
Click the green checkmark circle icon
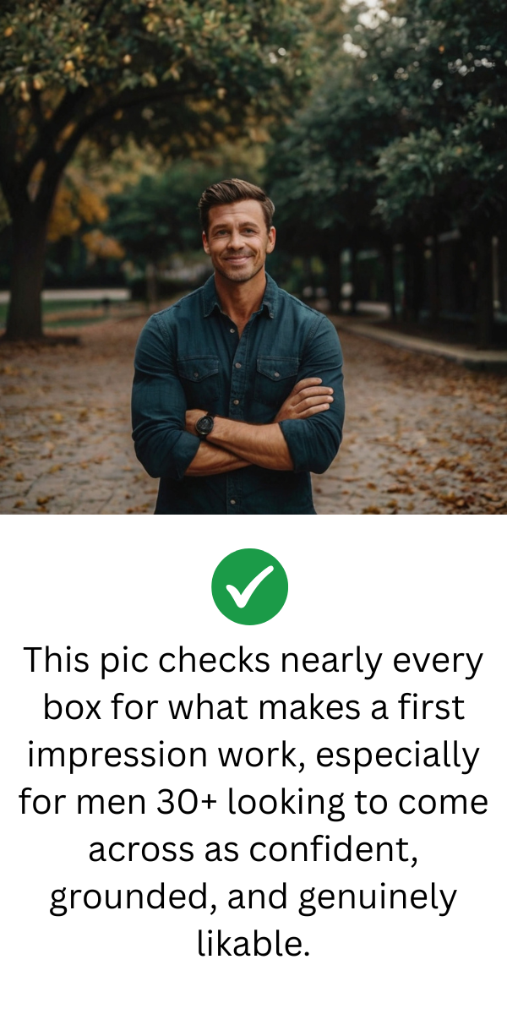pyautogui.click(x=249, y=586)
